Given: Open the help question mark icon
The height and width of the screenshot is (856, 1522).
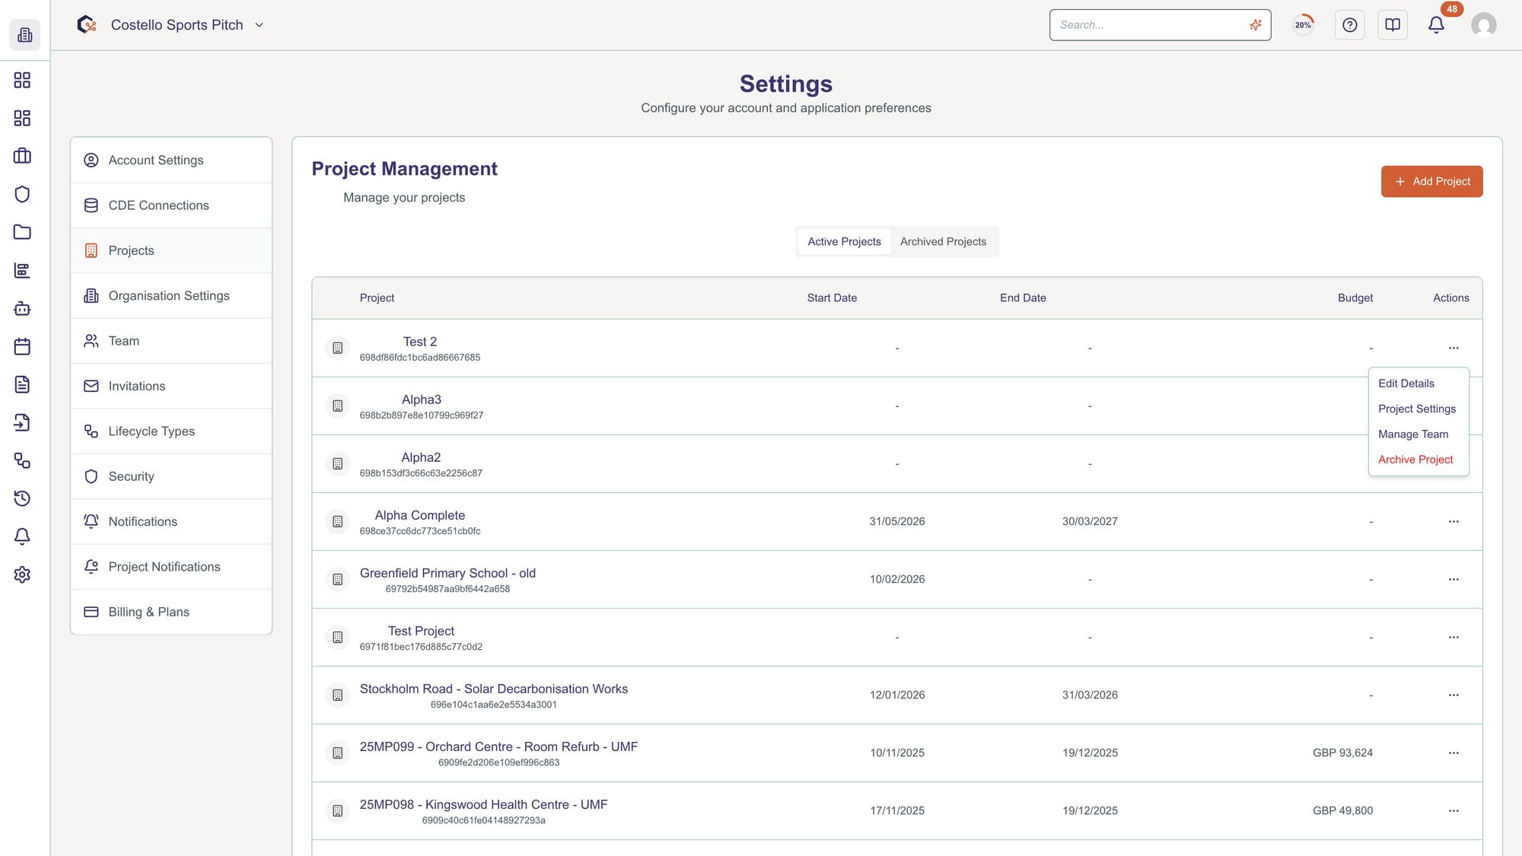Looking at the screenshot, I should pos(1349,24).
